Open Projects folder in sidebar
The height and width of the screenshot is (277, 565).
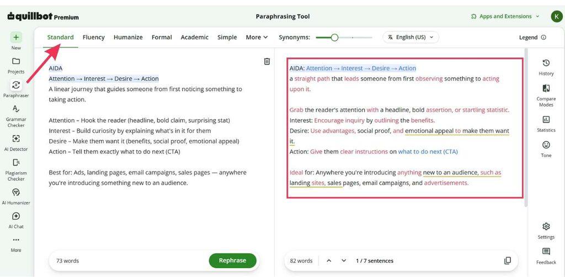pos(16,65)
